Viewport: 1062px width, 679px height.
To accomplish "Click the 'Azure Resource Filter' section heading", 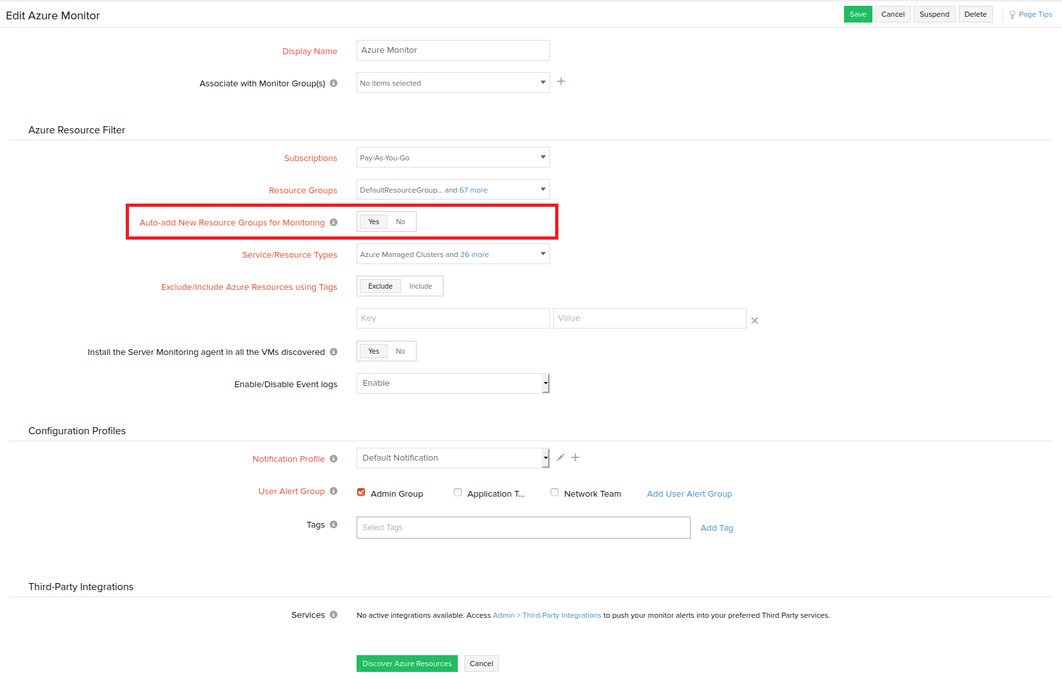I will click(77, 130).
